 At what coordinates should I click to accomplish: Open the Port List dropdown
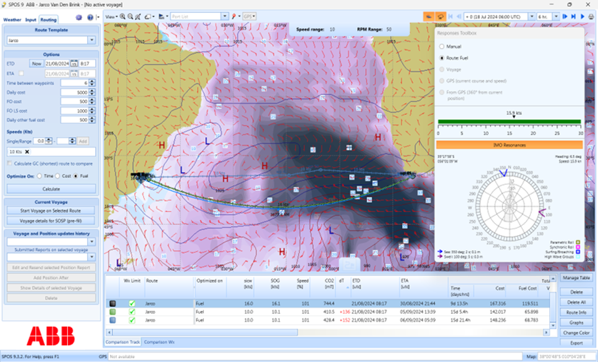(x=225, y=17)
